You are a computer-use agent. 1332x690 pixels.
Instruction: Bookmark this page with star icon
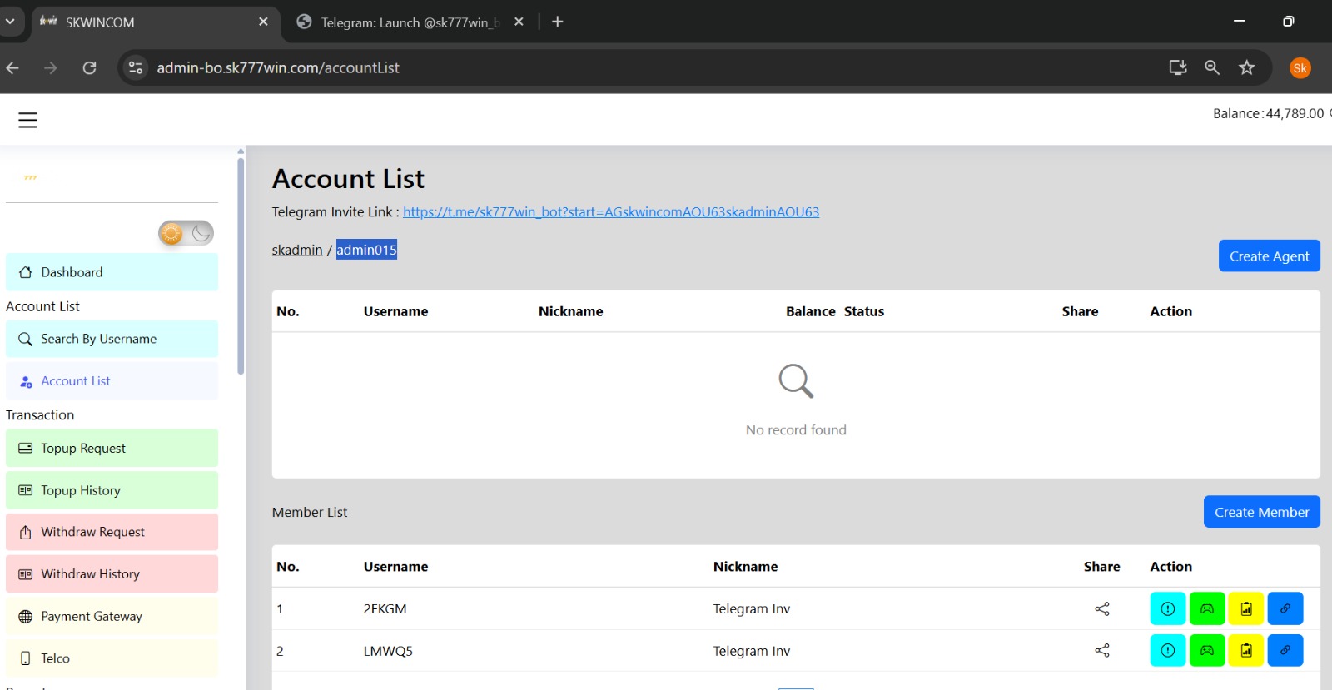tap(1245, 68)
